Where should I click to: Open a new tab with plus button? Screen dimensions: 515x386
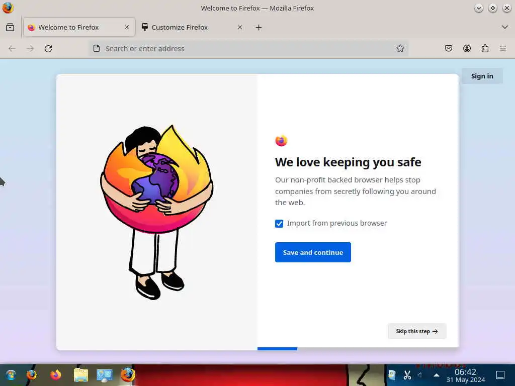259,28
